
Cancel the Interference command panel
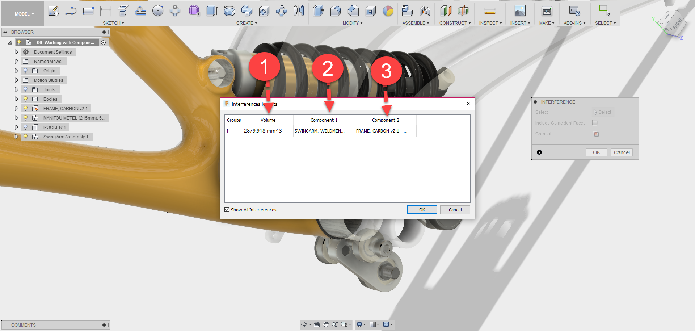622,152
